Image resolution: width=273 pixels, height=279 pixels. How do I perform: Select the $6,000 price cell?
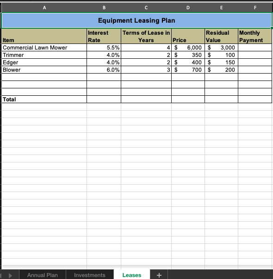pyautogui.click(x=188, y=48)
